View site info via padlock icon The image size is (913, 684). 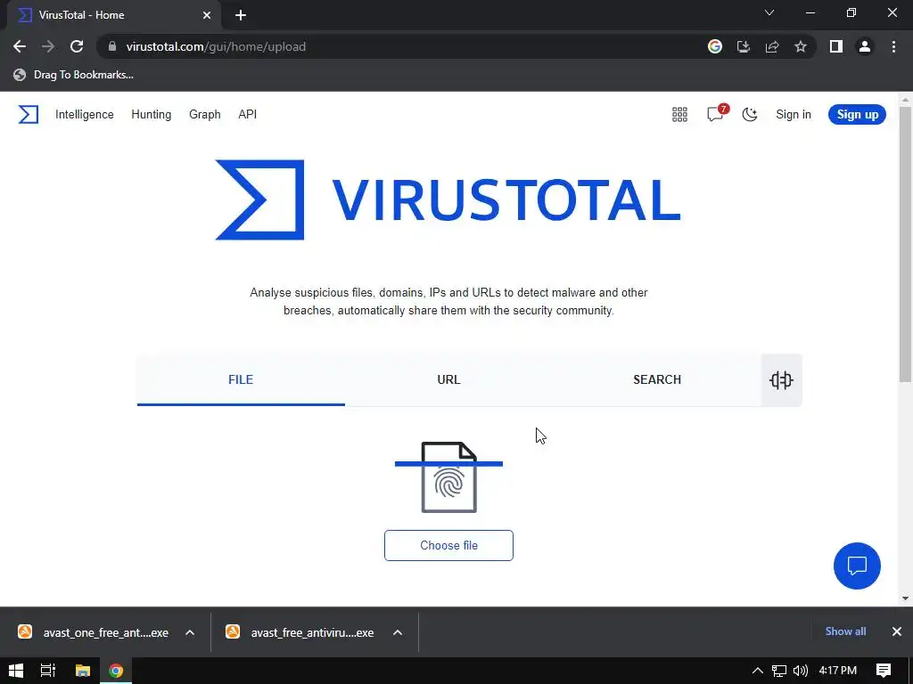point(112,46)
